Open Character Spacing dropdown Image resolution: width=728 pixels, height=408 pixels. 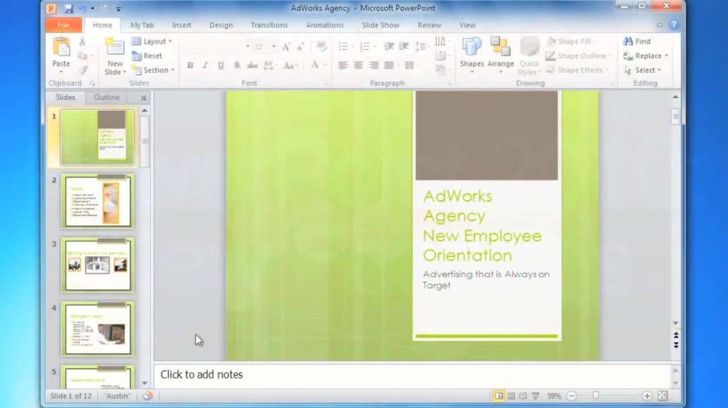tap(269, 66)
